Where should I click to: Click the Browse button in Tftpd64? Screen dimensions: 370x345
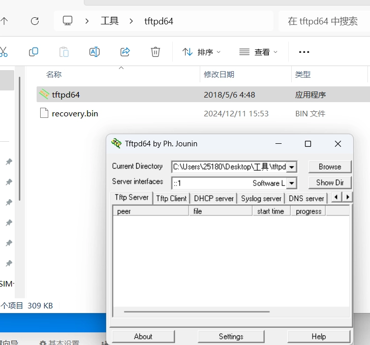(x=330, y=167)
